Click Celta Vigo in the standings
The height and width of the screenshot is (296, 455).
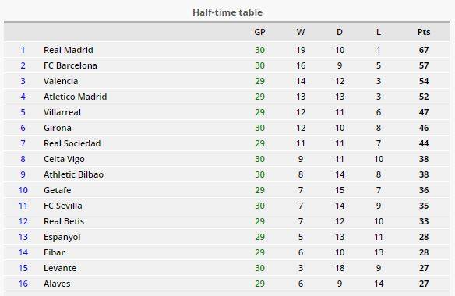pos(64,159)
